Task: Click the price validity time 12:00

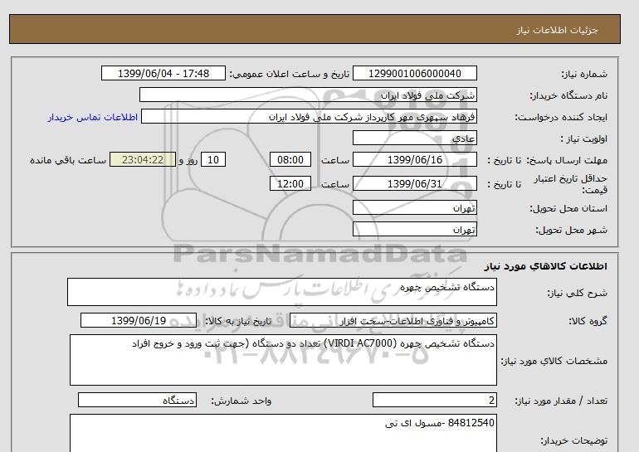Action: 290,183
